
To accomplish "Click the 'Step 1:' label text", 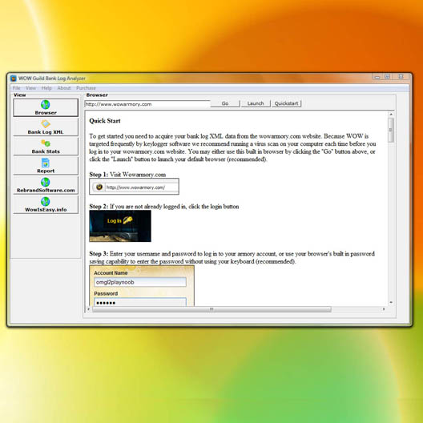I will pyautogui.click(x=99, y=175).
